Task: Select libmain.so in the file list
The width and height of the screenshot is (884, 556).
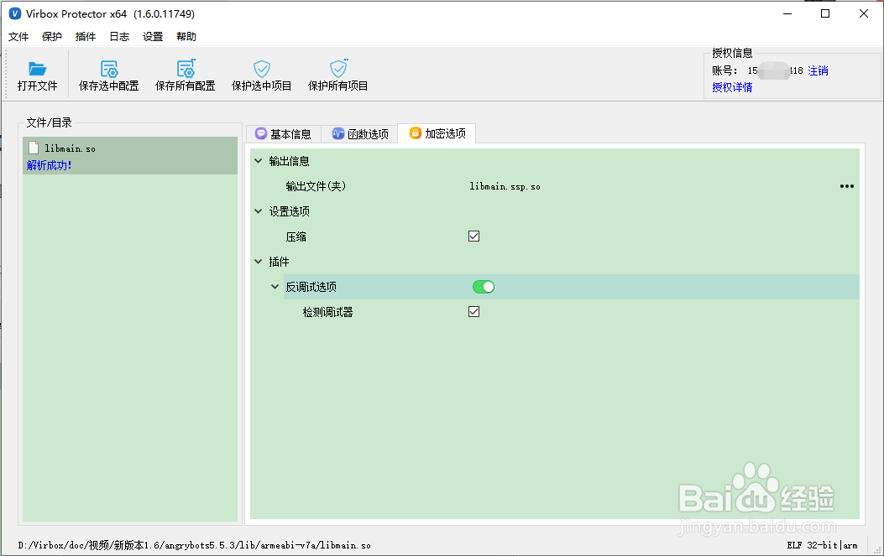Action: point(130,155)
